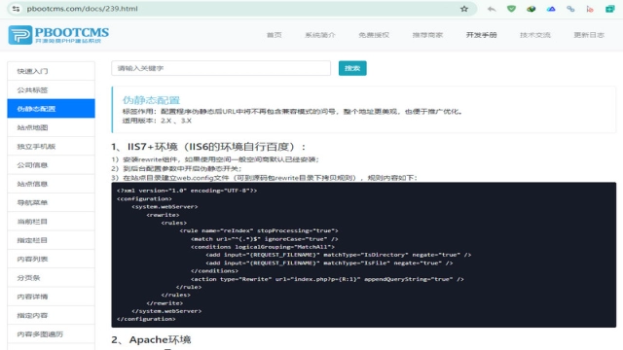Open the green shield extension

(511, 9)
